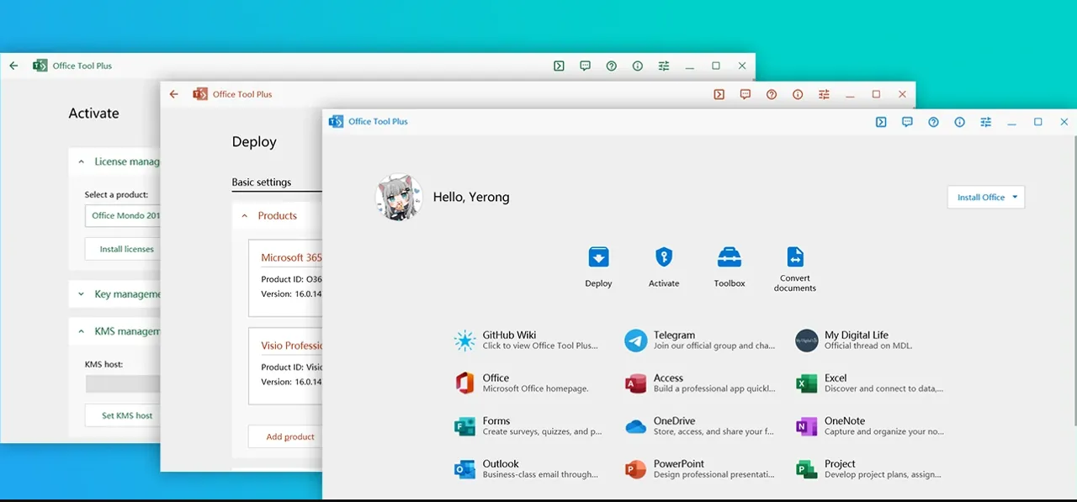
Task: Open feedback chat icon in front window
Action: 907,122
